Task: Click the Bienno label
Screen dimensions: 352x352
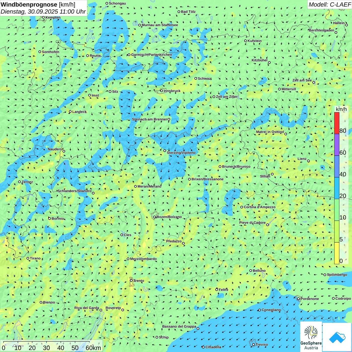Action: point(49,302)
